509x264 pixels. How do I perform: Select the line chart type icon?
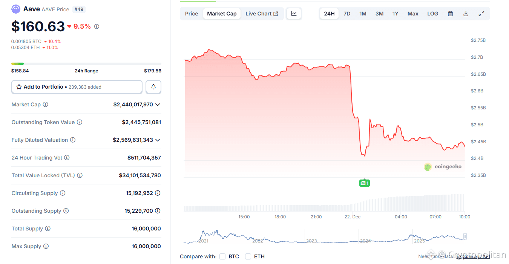(x=294, y=13)
